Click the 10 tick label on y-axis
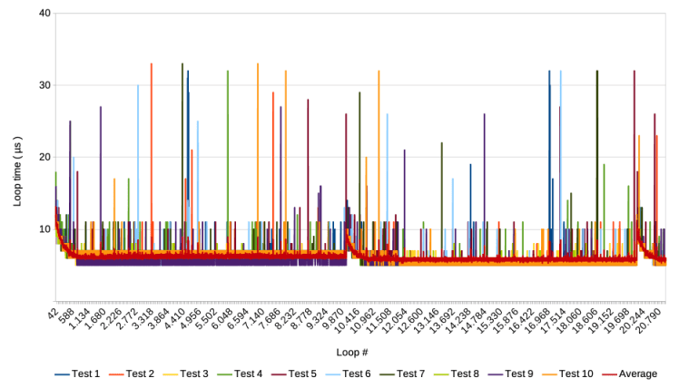 click(44, 228)
